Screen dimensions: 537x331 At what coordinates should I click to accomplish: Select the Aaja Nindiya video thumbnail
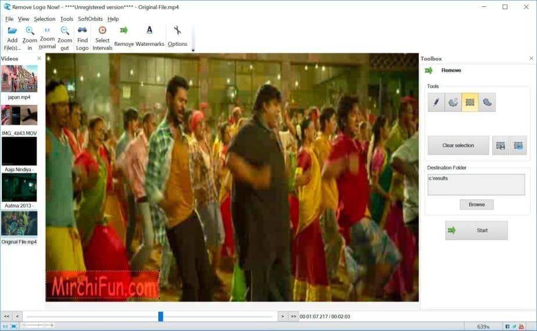[19, 152]
